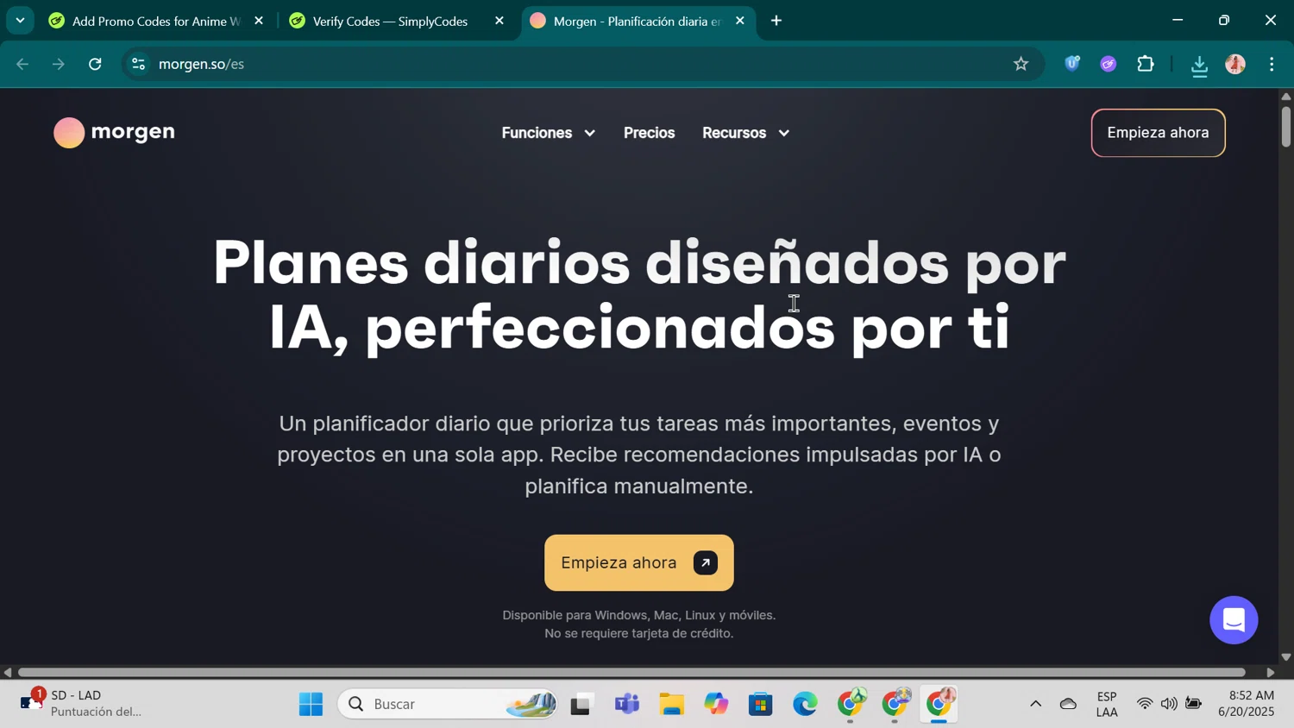Click the taskbar Buscar search box
Image resolution: width=1294 pixels, height=728 pixels.
448,704
